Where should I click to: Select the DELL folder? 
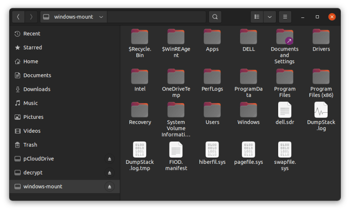coord(248,40)
